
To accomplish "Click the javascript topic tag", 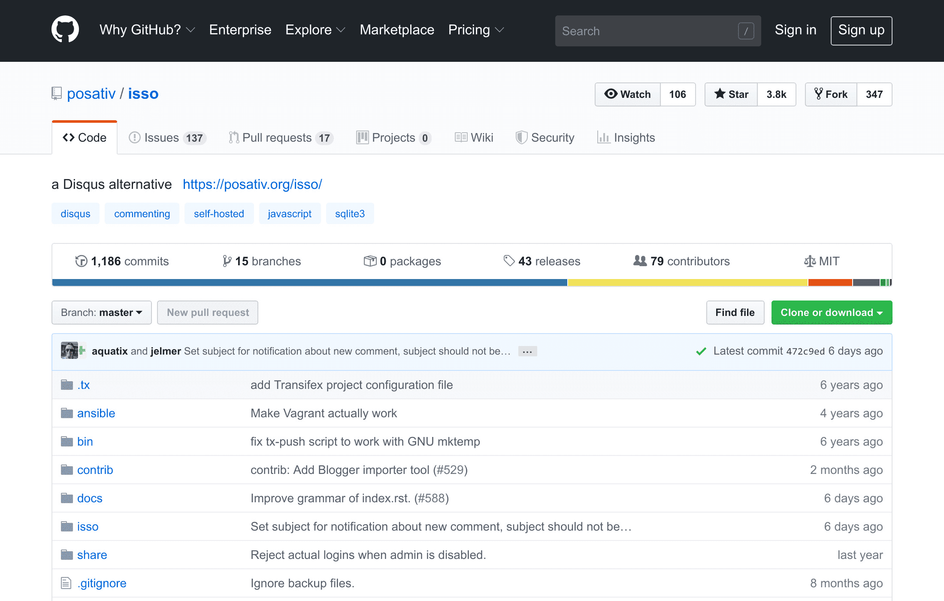I will tap(290, 213).
